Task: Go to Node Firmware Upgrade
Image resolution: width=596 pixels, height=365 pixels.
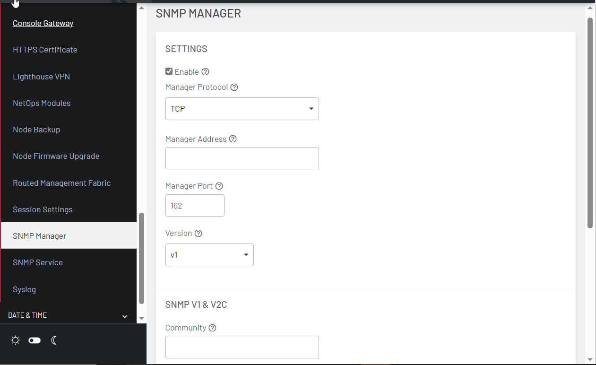Action: point(56,156)
